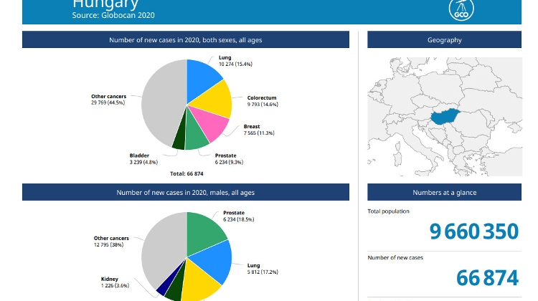
Task: Click the Total: 66 874 label
Action: [x=186, y=173]
